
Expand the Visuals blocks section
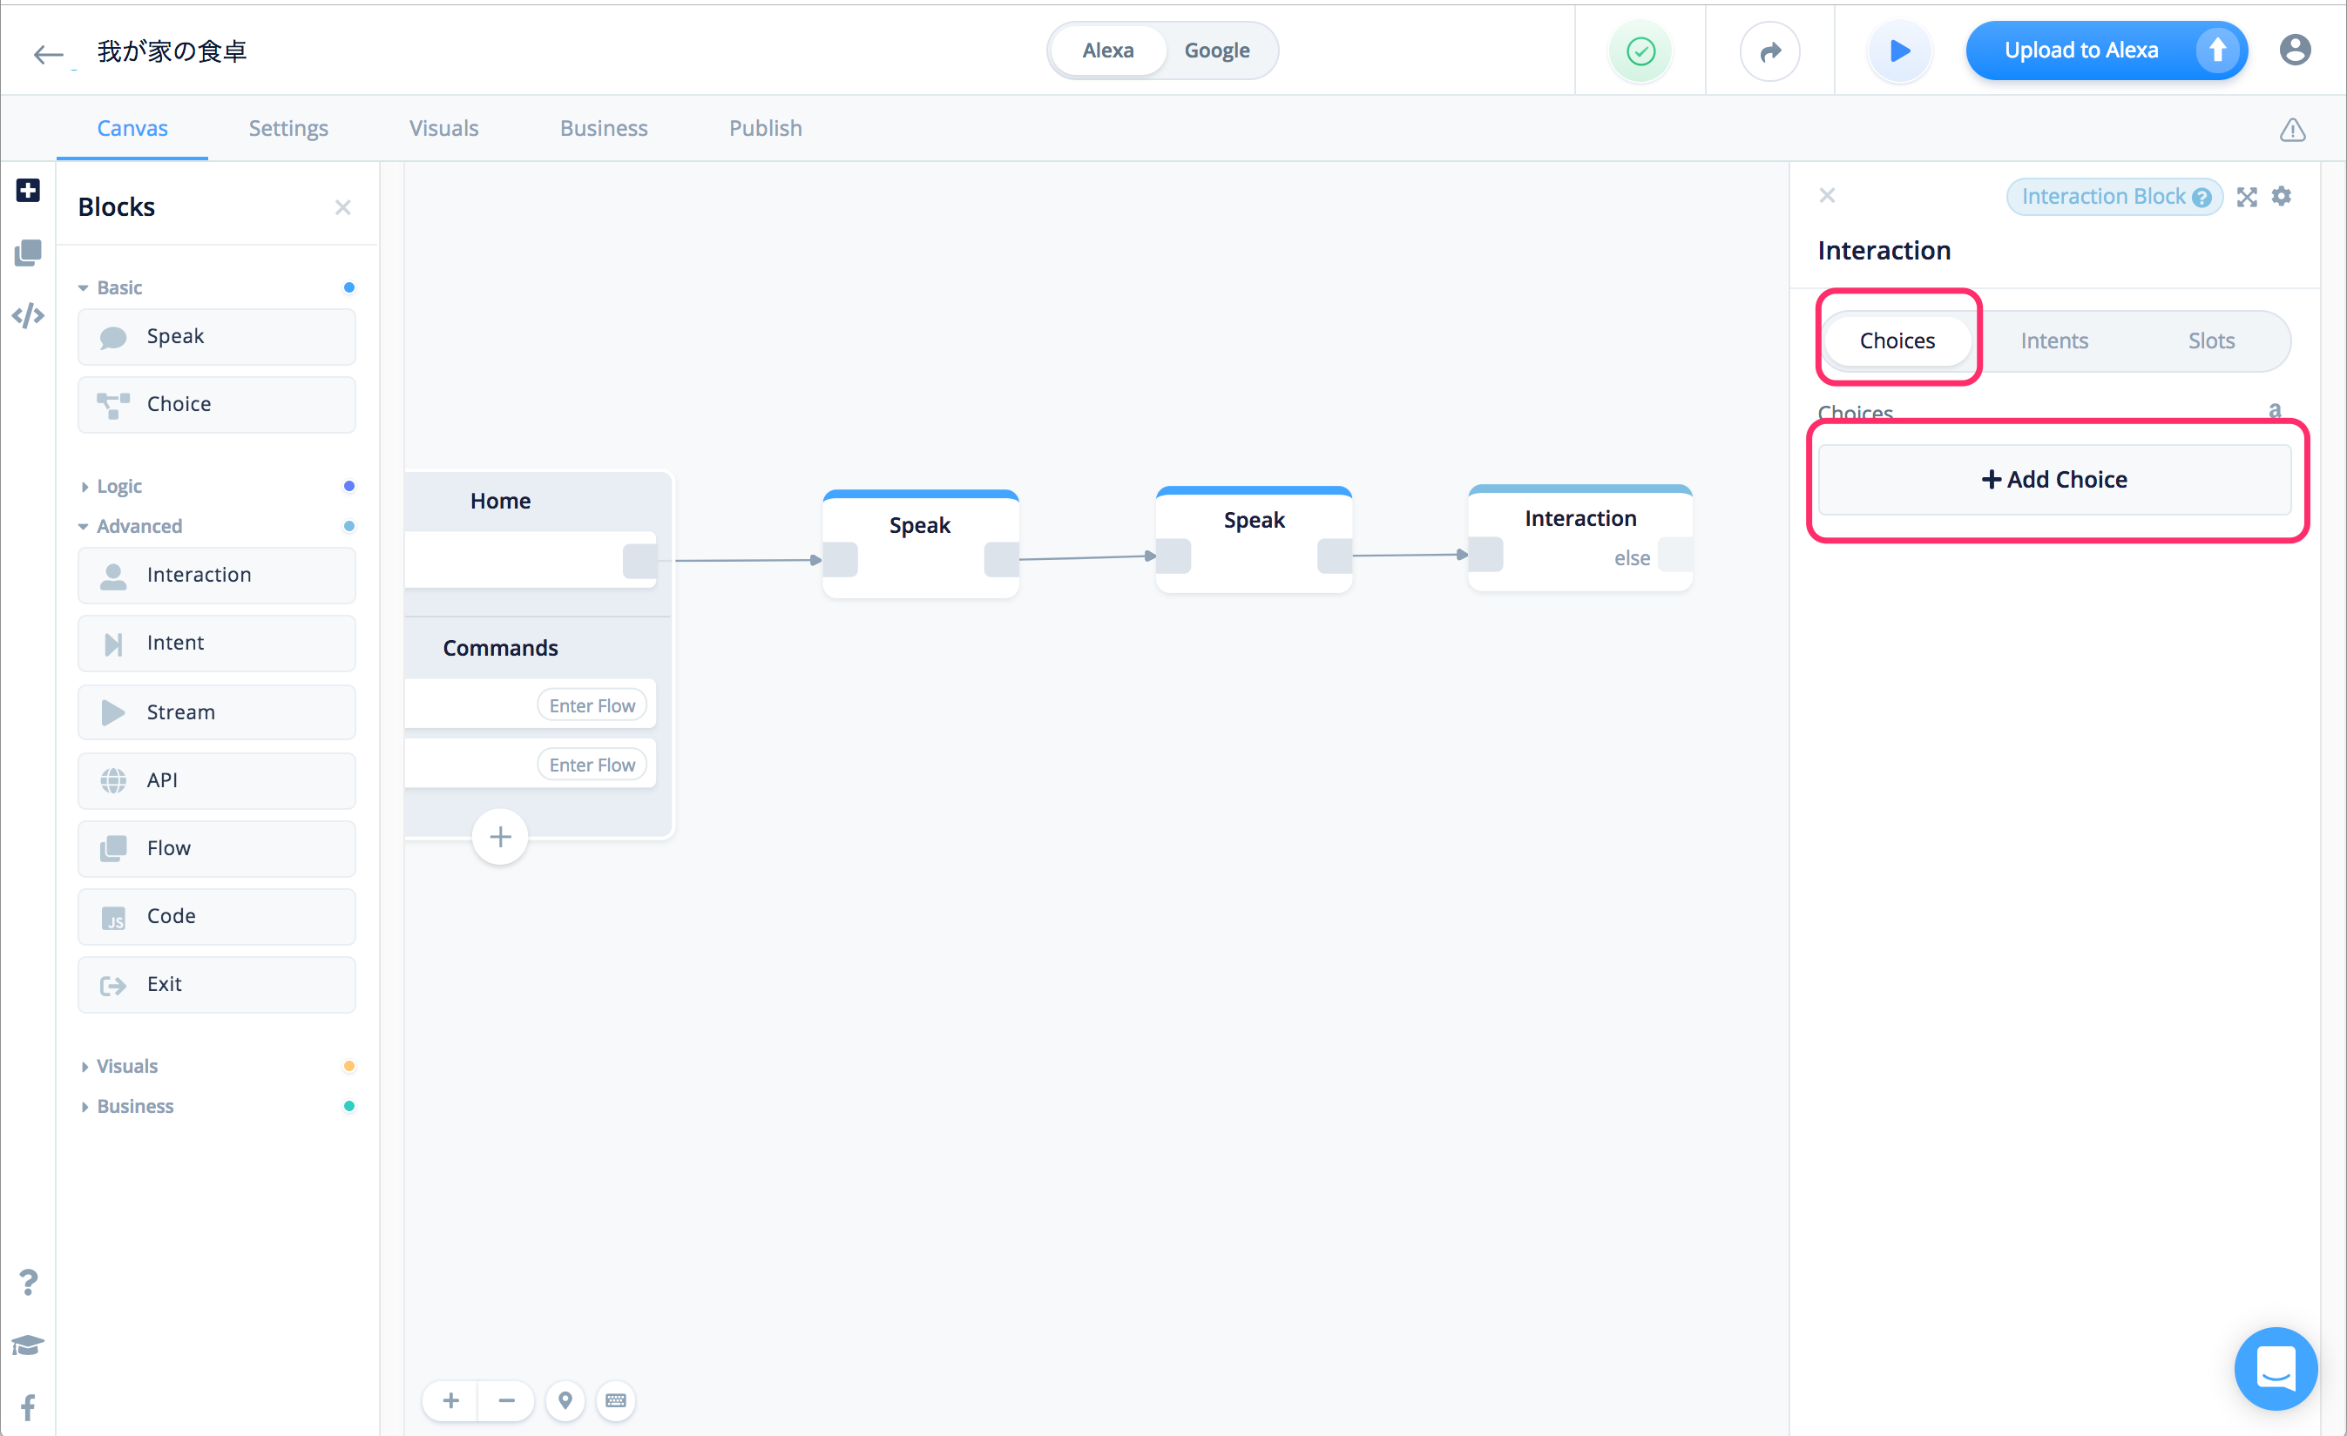[126, 1067]
